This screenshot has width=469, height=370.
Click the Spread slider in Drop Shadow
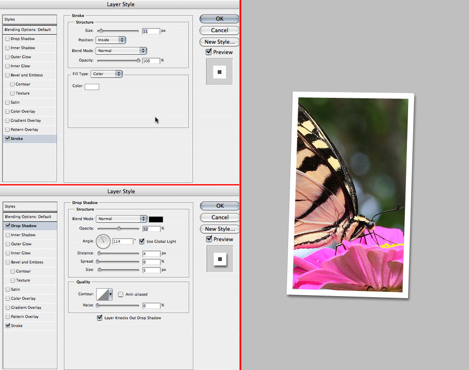click(x=118, y=261)
